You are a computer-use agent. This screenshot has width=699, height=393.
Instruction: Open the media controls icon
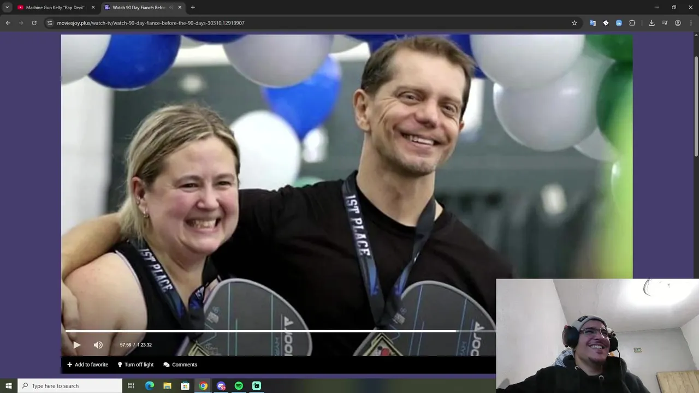tap(665, 23)
